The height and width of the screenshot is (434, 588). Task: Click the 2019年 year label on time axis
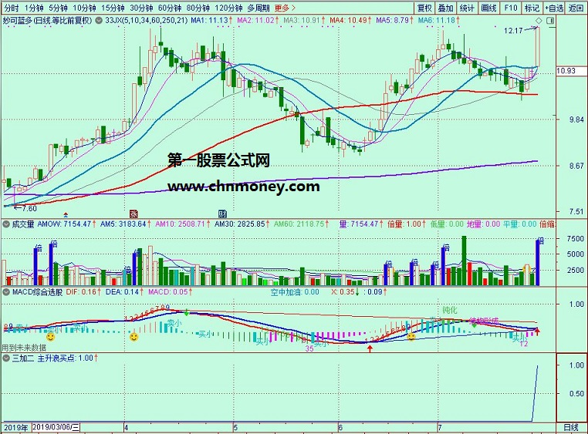15,427
